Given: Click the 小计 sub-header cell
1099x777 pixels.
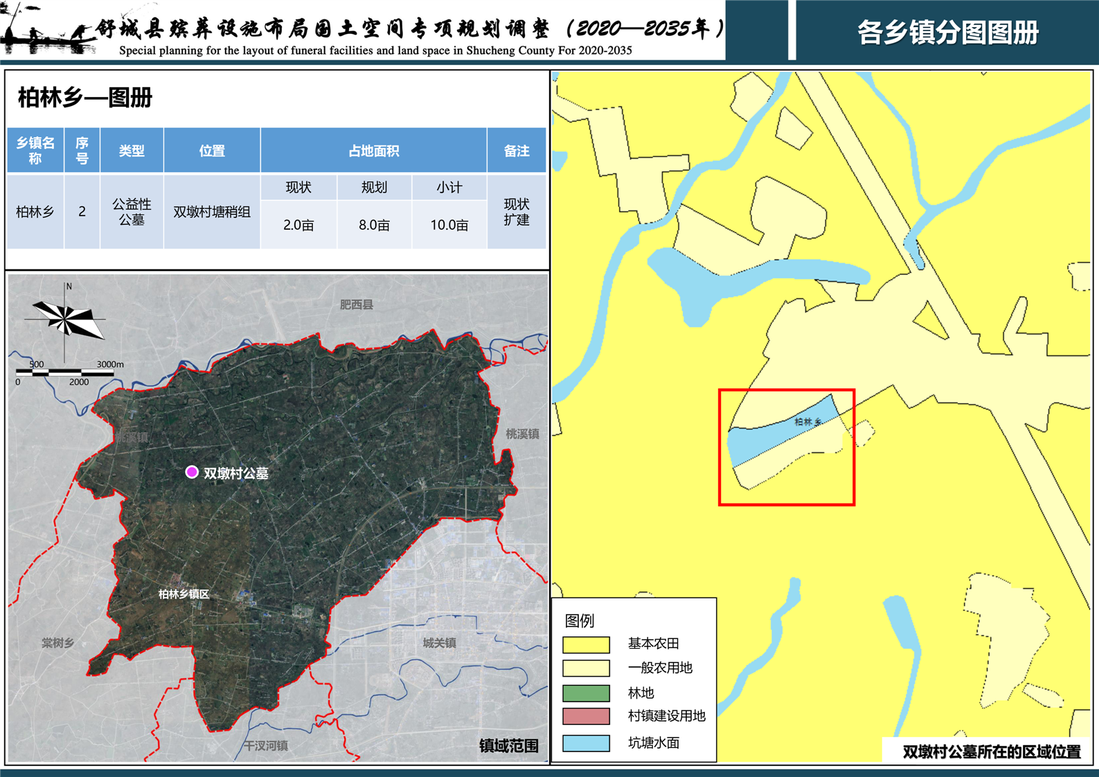Looking at the screenshot, I should [x=449, y=188].
